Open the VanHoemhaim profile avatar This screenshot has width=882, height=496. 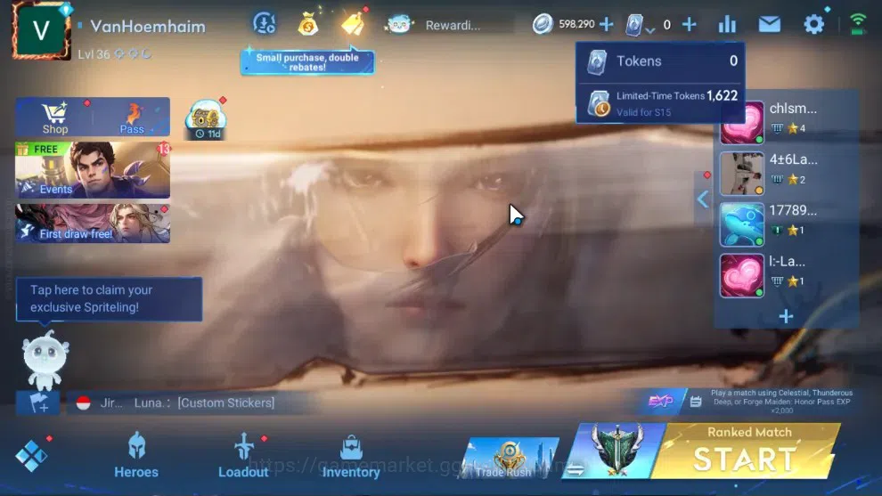click(x=41, y=29)
